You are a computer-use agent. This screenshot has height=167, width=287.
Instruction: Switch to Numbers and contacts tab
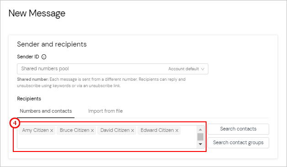(46, 111)
